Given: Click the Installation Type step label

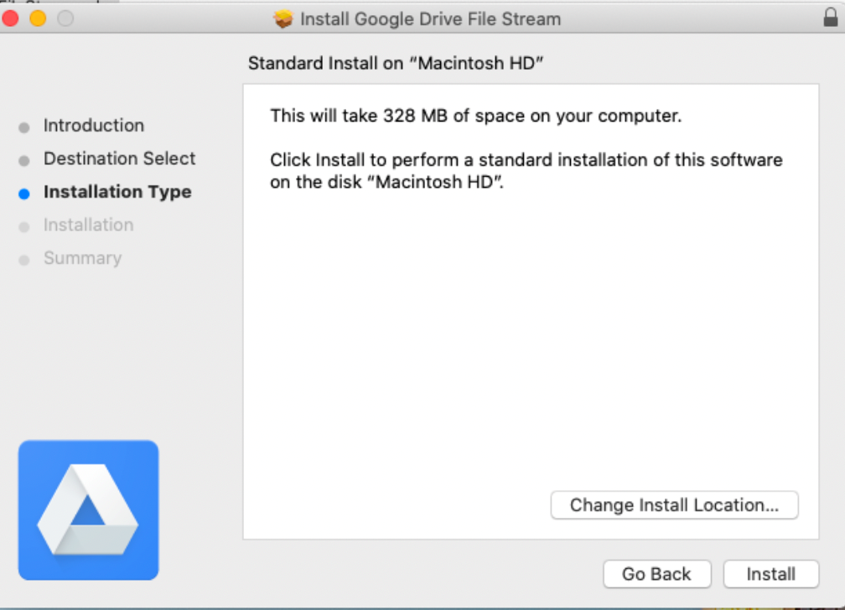Looking at the screenshot, I should [x=117, y=192].
